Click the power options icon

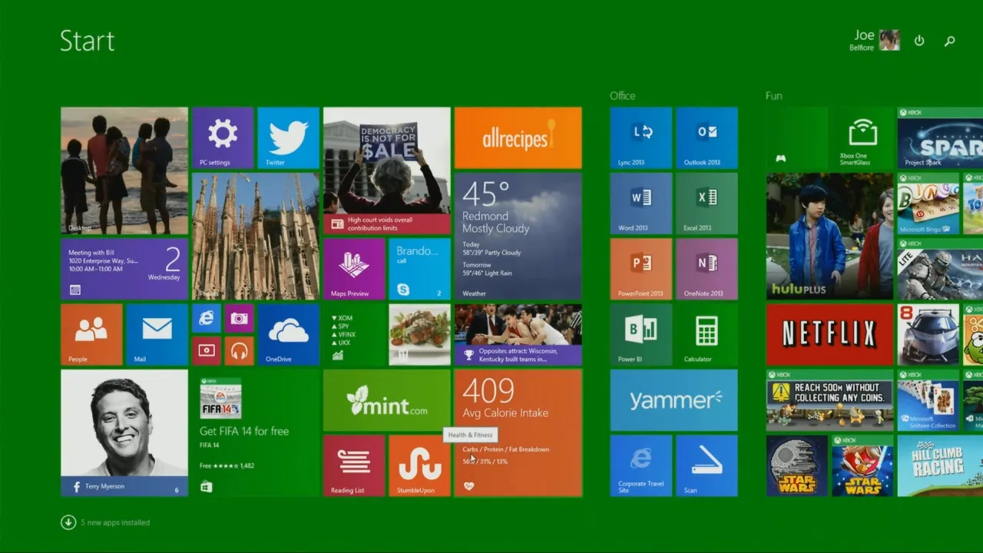coord(919,41)
